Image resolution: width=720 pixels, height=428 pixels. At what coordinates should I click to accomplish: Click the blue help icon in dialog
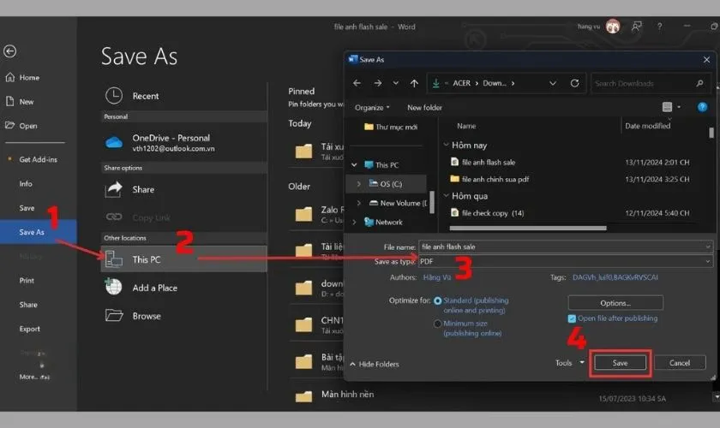[703, 107]
